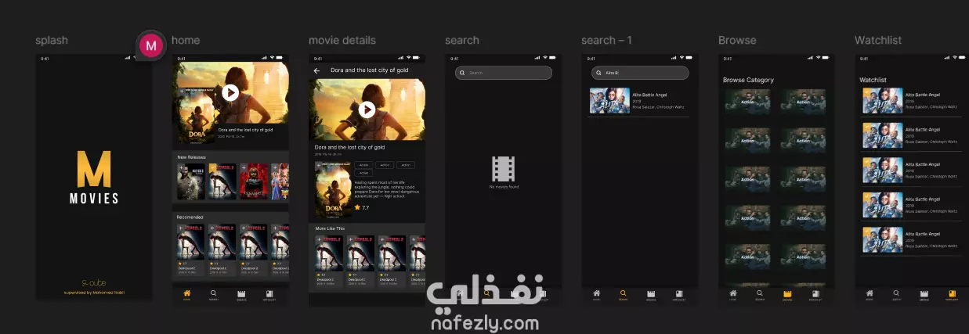Screen dimensions: 969x334
Task: Select the 'splash' frame label
Action: coord(51,40)
